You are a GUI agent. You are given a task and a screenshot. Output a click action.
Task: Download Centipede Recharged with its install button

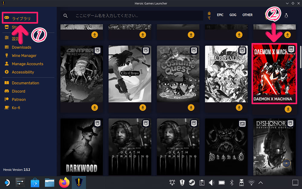coord(95,108)
